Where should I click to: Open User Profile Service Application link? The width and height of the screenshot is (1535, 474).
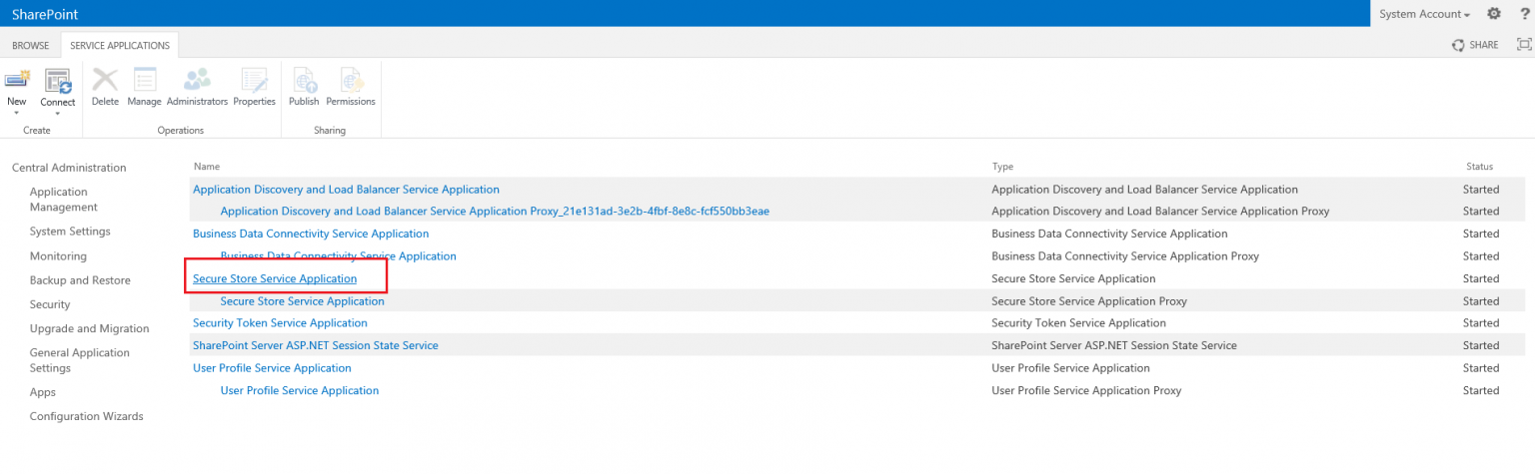[272, 368]
